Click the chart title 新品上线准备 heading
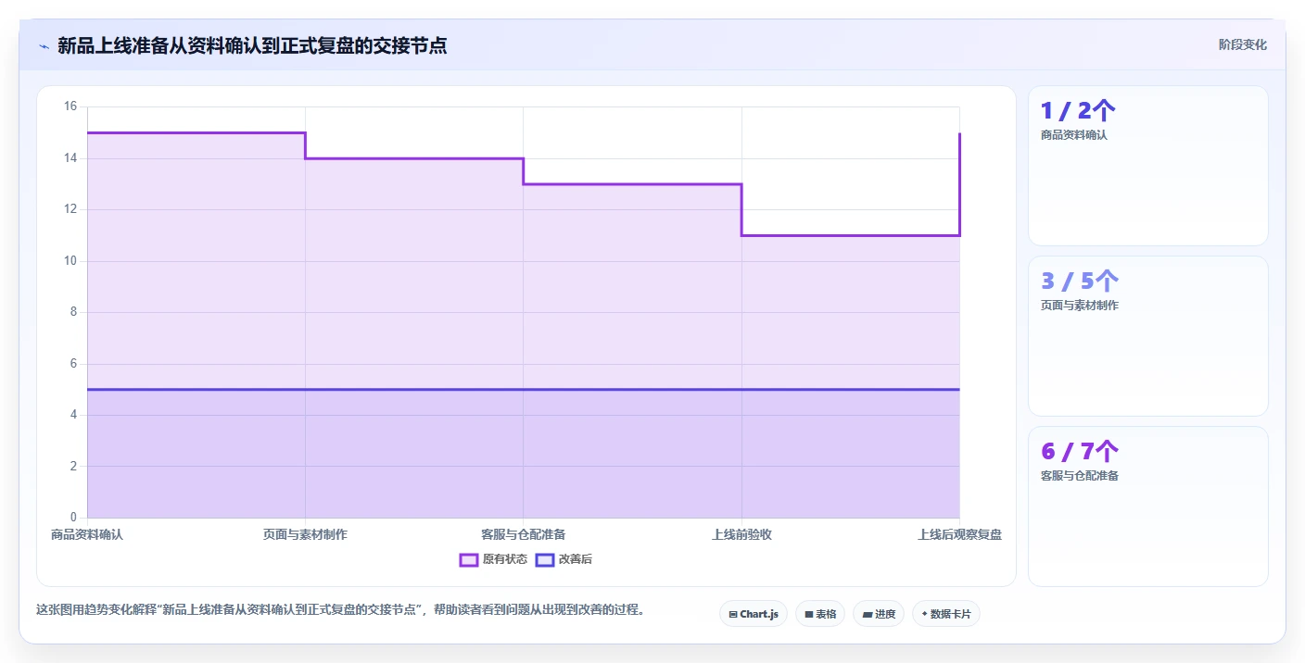The height and width of the screenshot is (663, 1305). coord(252,45)
